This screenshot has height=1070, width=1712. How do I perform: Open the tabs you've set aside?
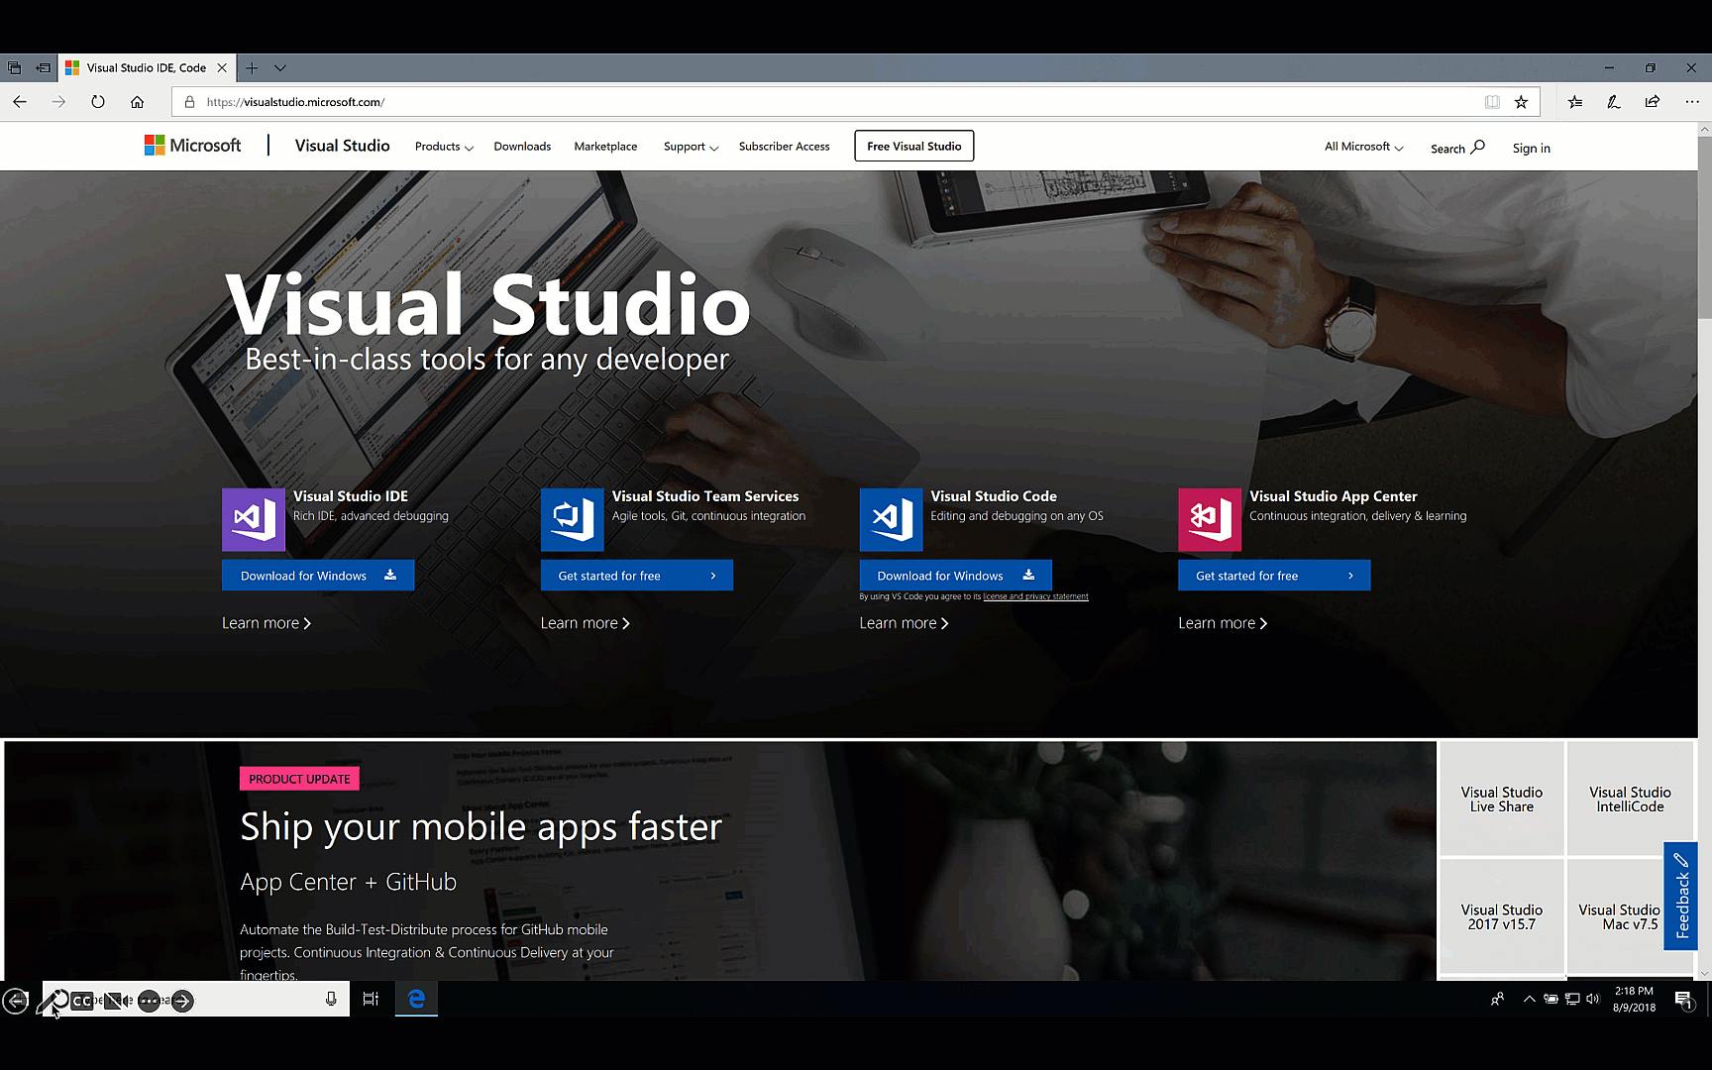point(14,68)
